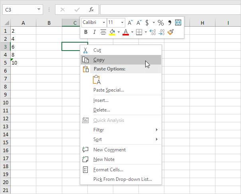Screen dimensions: 241x194
Task: Choose Format Cells... in the context menu
Action: pos(108,170)
